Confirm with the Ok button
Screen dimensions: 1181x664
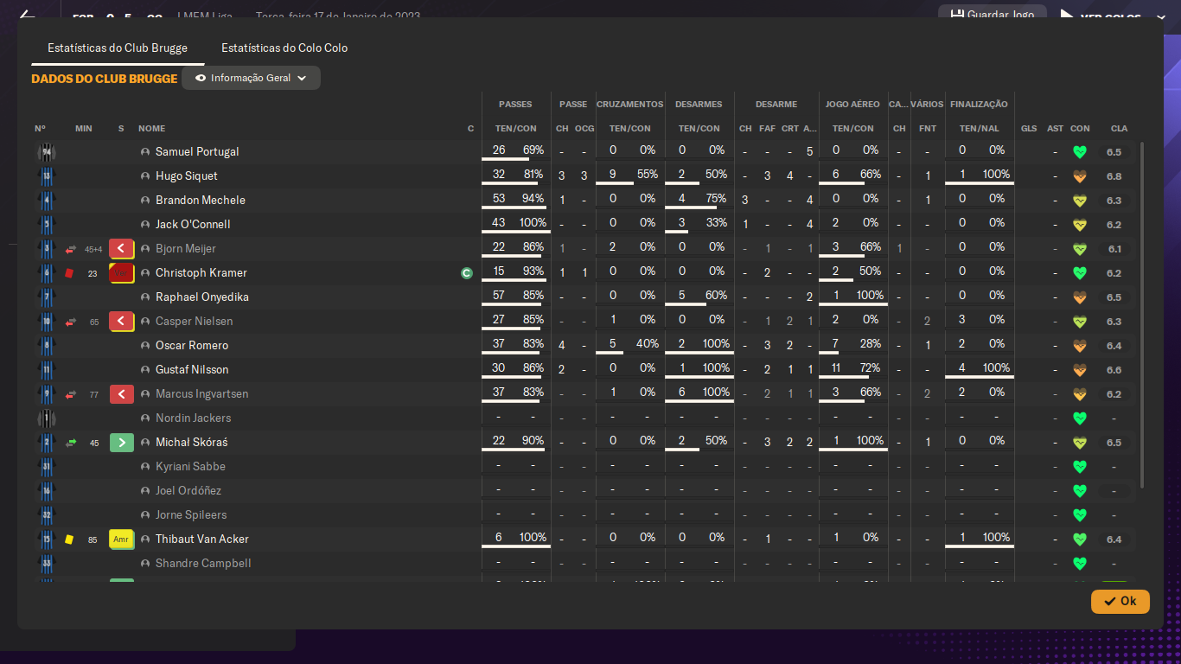point(1120,601)
